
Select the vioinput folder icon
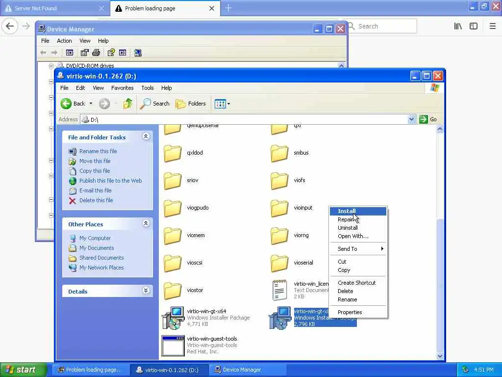pos(279,208)
